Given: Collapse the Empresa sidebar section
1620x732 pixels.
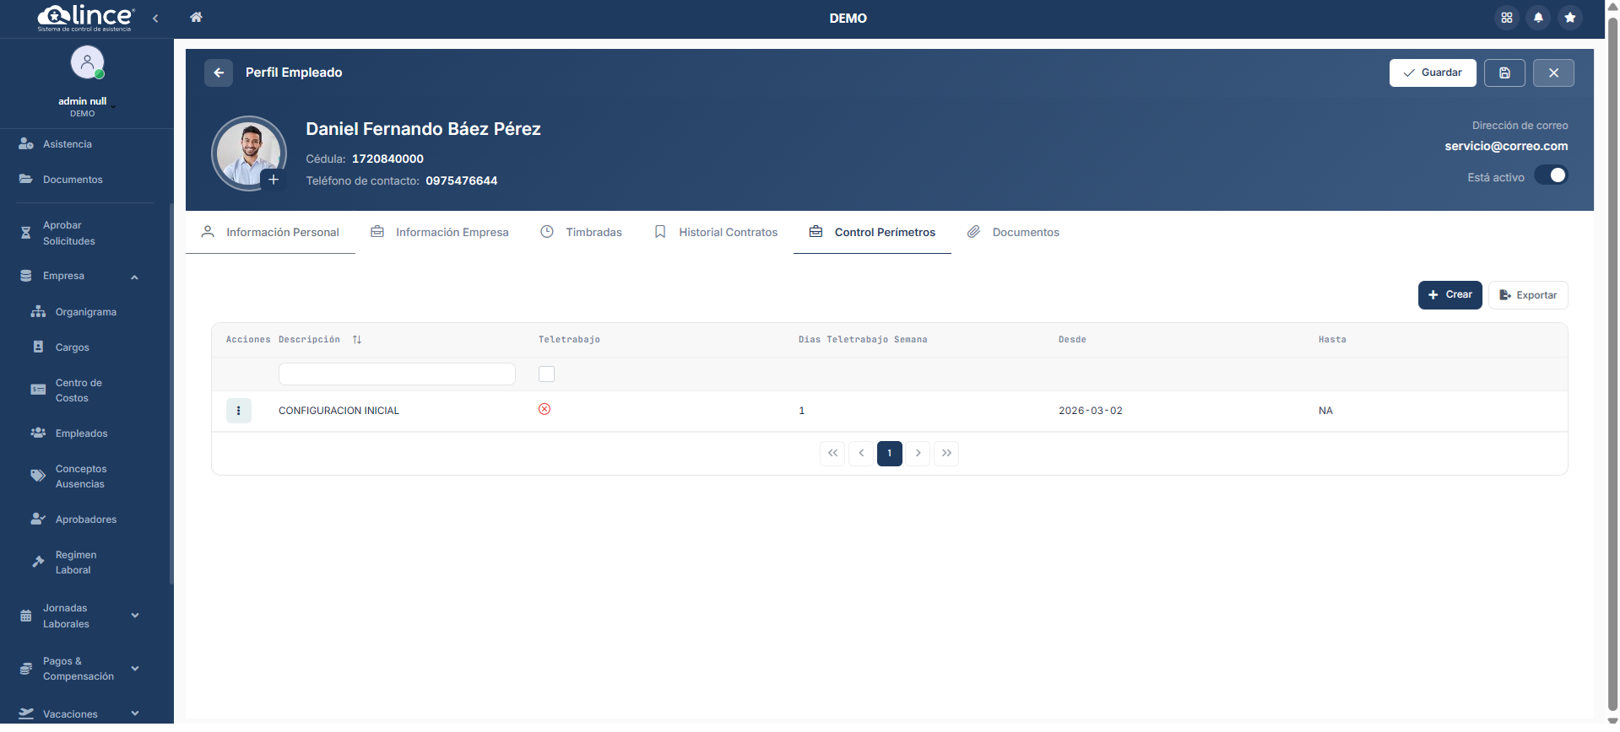Looking at the screenshot, I should 134,277.
